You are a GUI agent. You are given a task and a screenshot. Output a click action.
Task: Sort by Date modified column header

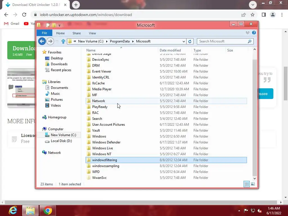[175, 50]
